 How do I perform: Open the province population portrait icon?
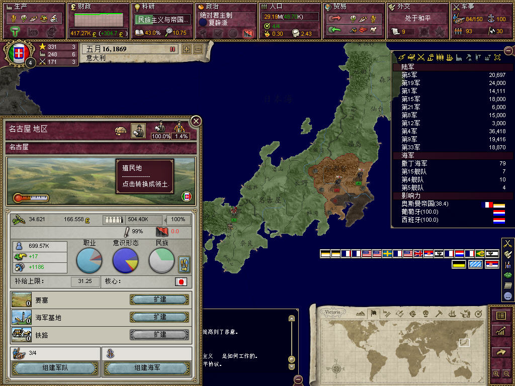(138, 131)
